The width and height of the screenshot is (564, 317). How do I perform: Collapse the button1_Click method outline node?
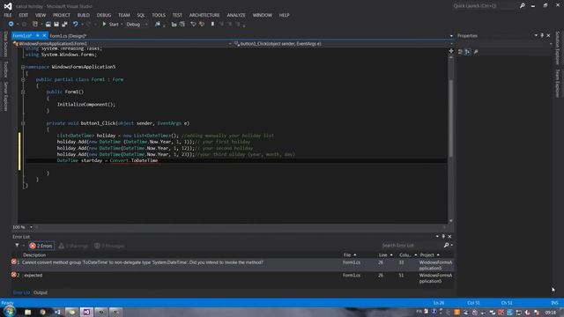(x=23, y=123)
